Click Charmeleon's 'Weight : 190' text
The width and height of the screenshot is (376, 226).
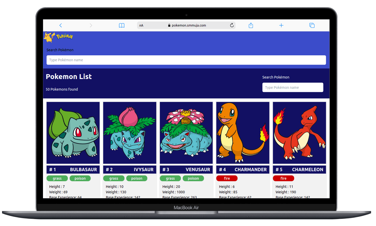pyautogui.click(x=286, y=192)
